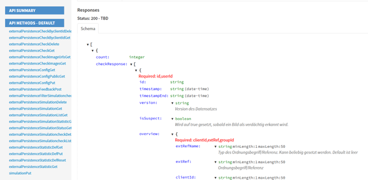Open externalPersistenceCheckDelete method link

[x=34, y=44]
